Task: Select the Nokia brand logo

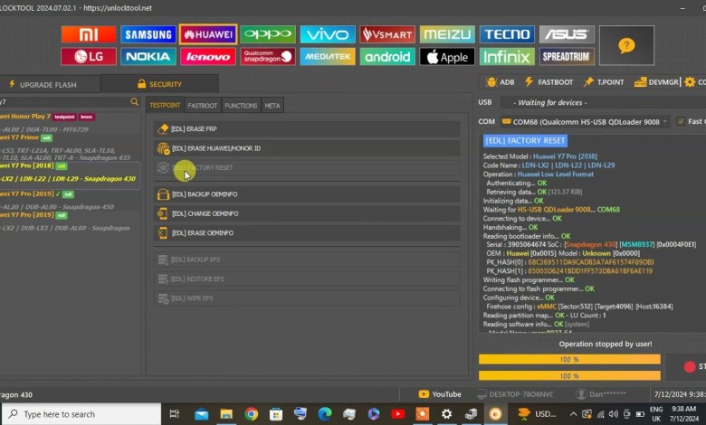Action: (148, 57)
